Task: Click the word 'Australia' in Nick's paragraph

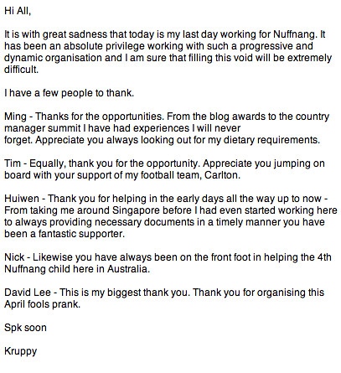Action: click(127, 269)
